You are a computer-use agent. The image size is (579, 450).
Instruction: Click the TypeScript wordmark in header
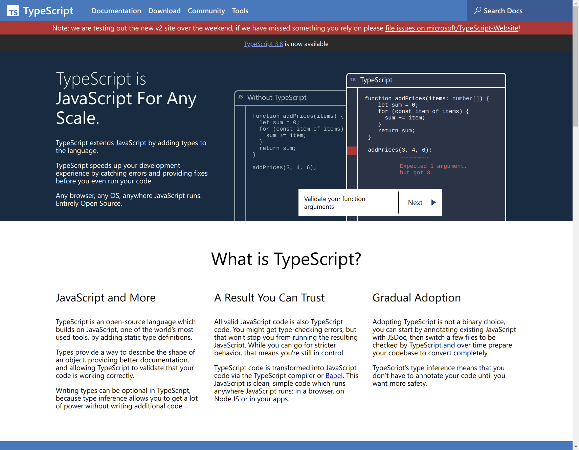pyautogui.click(x=48, y=11)
